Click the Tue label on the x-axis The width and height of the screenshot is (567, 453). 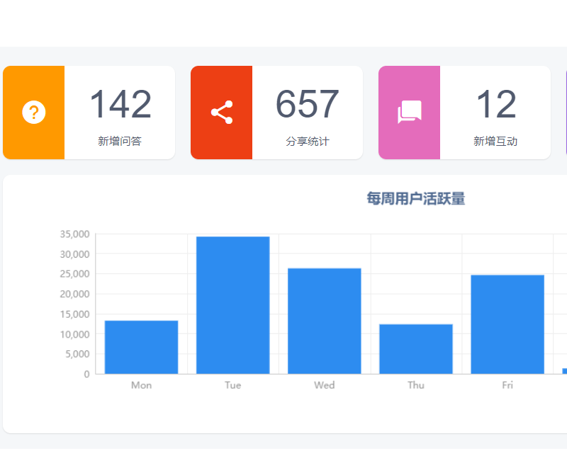[x=232, y=385]
